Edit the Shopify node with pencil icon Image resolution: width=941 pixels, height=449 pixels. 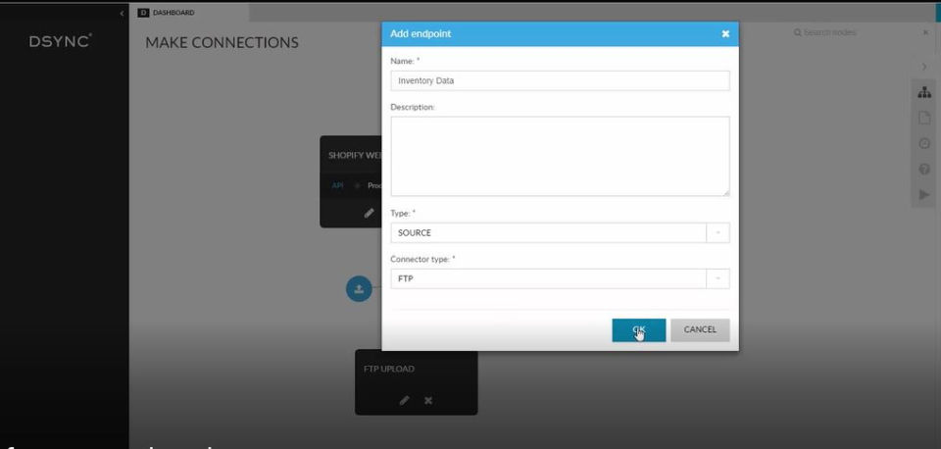[x=370, y=213]
